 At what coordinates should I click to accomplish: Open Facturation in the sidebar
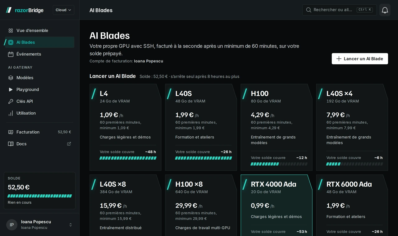39,132
